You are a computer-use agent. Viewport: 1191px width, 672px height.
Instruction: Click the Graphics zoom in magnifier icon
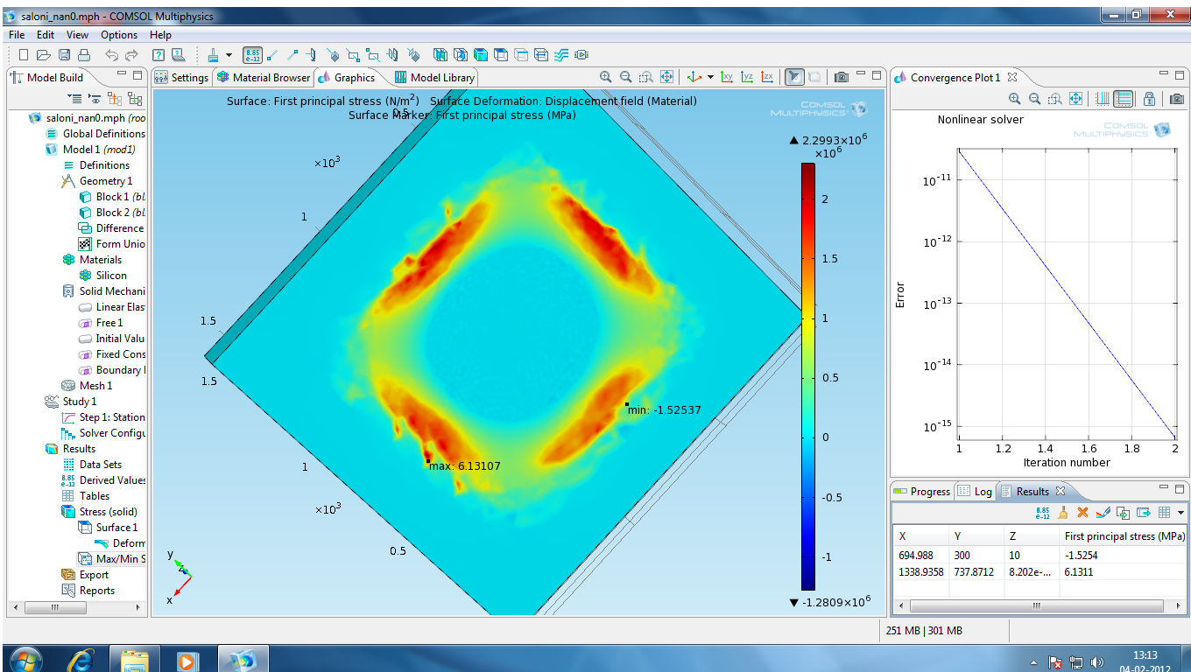(x=605, y=77)
